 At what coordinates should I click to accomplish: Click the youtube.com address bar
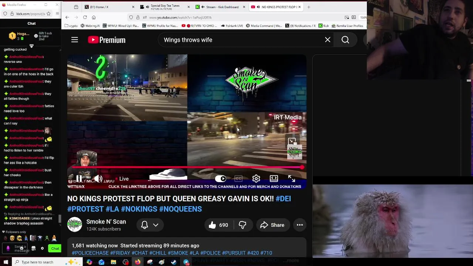pos(236,17)
